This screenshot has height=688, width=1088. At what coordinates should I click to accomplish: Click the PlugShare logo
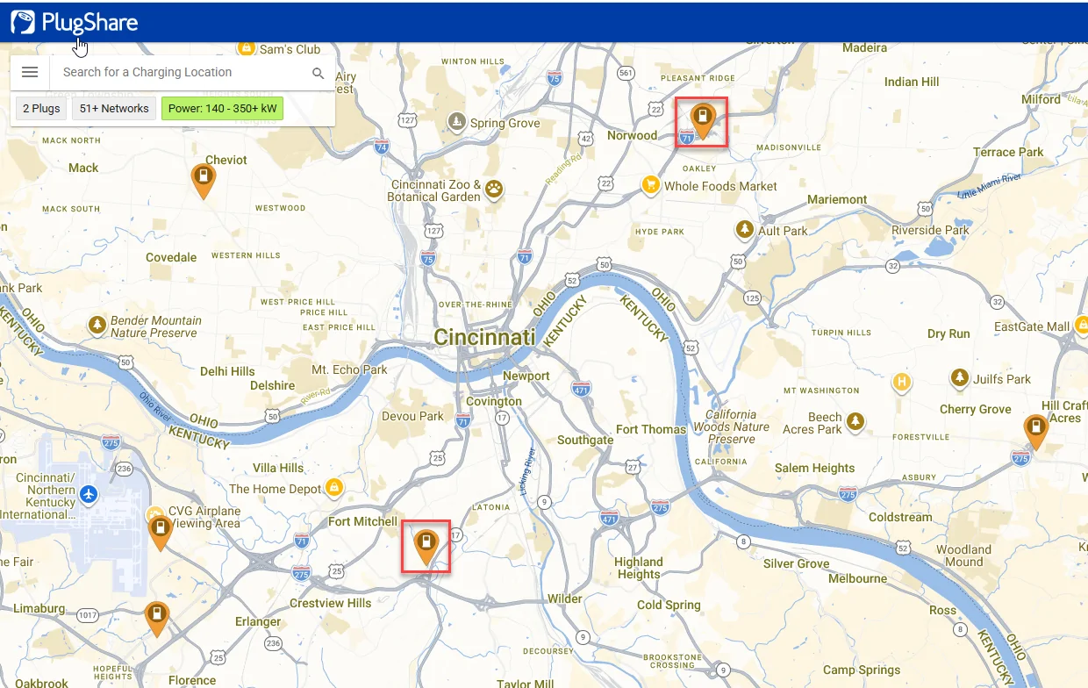75,23
